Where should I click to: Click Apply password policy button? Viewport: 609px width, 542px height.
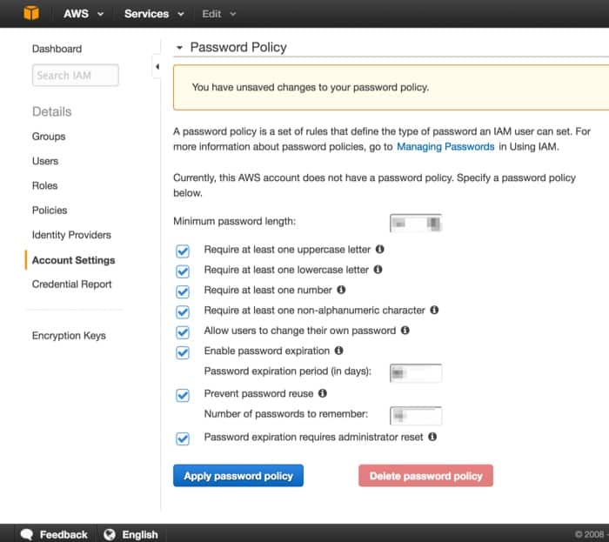(238, 476)
